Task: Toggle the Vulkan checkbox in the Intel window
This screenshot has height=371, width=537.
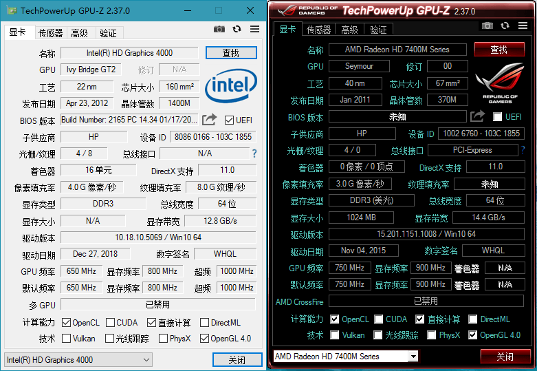Action: click(67, 339)
